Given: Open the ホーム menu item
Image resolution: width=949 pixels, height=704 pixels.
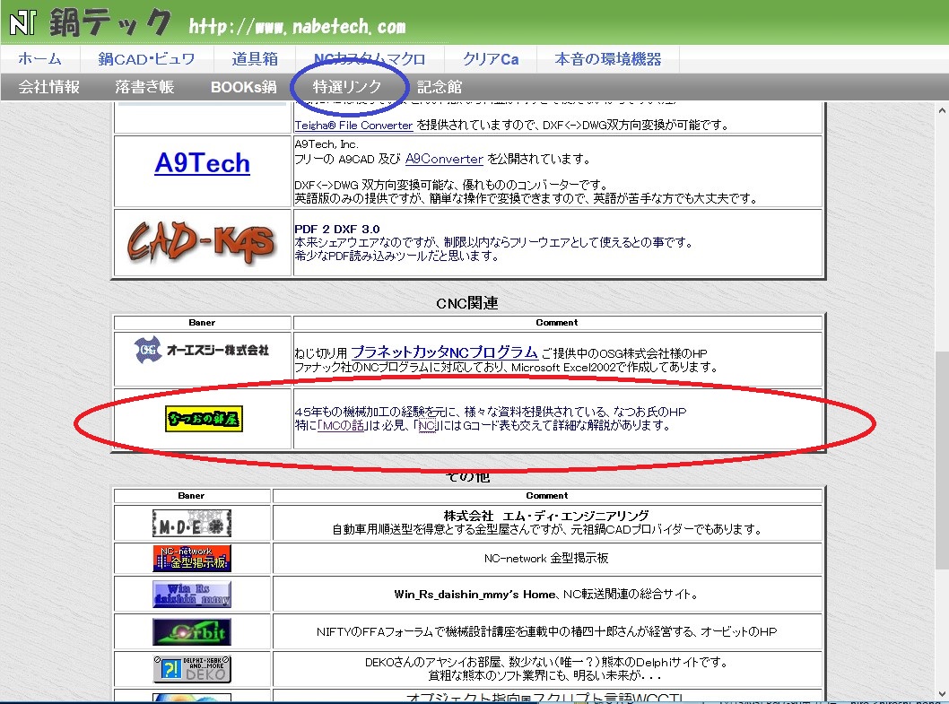Looking at the screenshot, I should point(40,58).
